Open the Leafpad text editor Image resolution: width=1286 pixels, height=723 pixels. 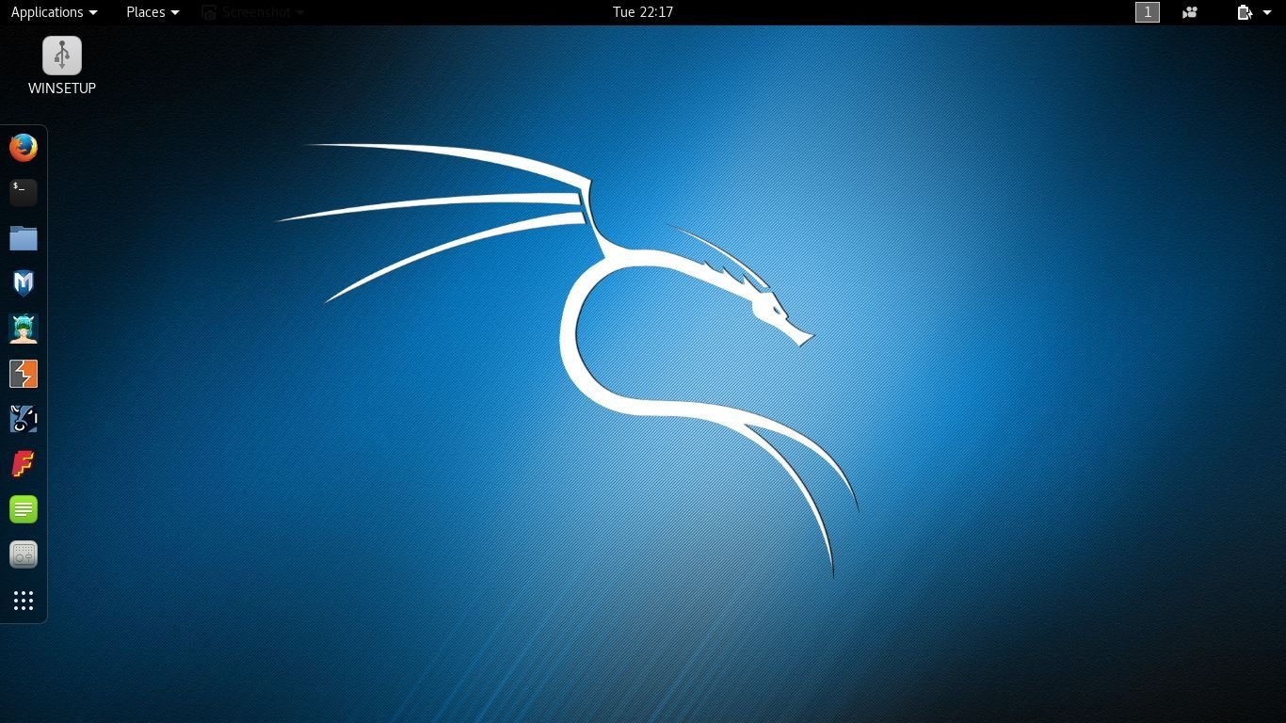[x=23, y=508]
